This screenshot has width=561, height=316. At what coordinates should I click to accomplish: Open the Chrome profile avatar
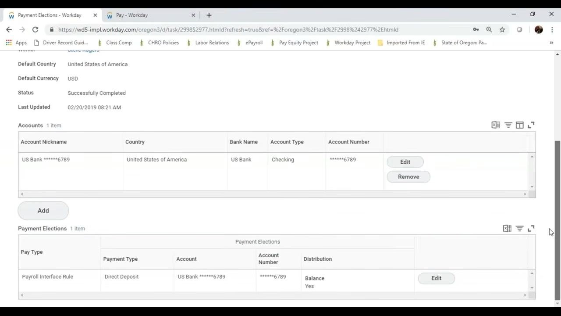(539, 29)
